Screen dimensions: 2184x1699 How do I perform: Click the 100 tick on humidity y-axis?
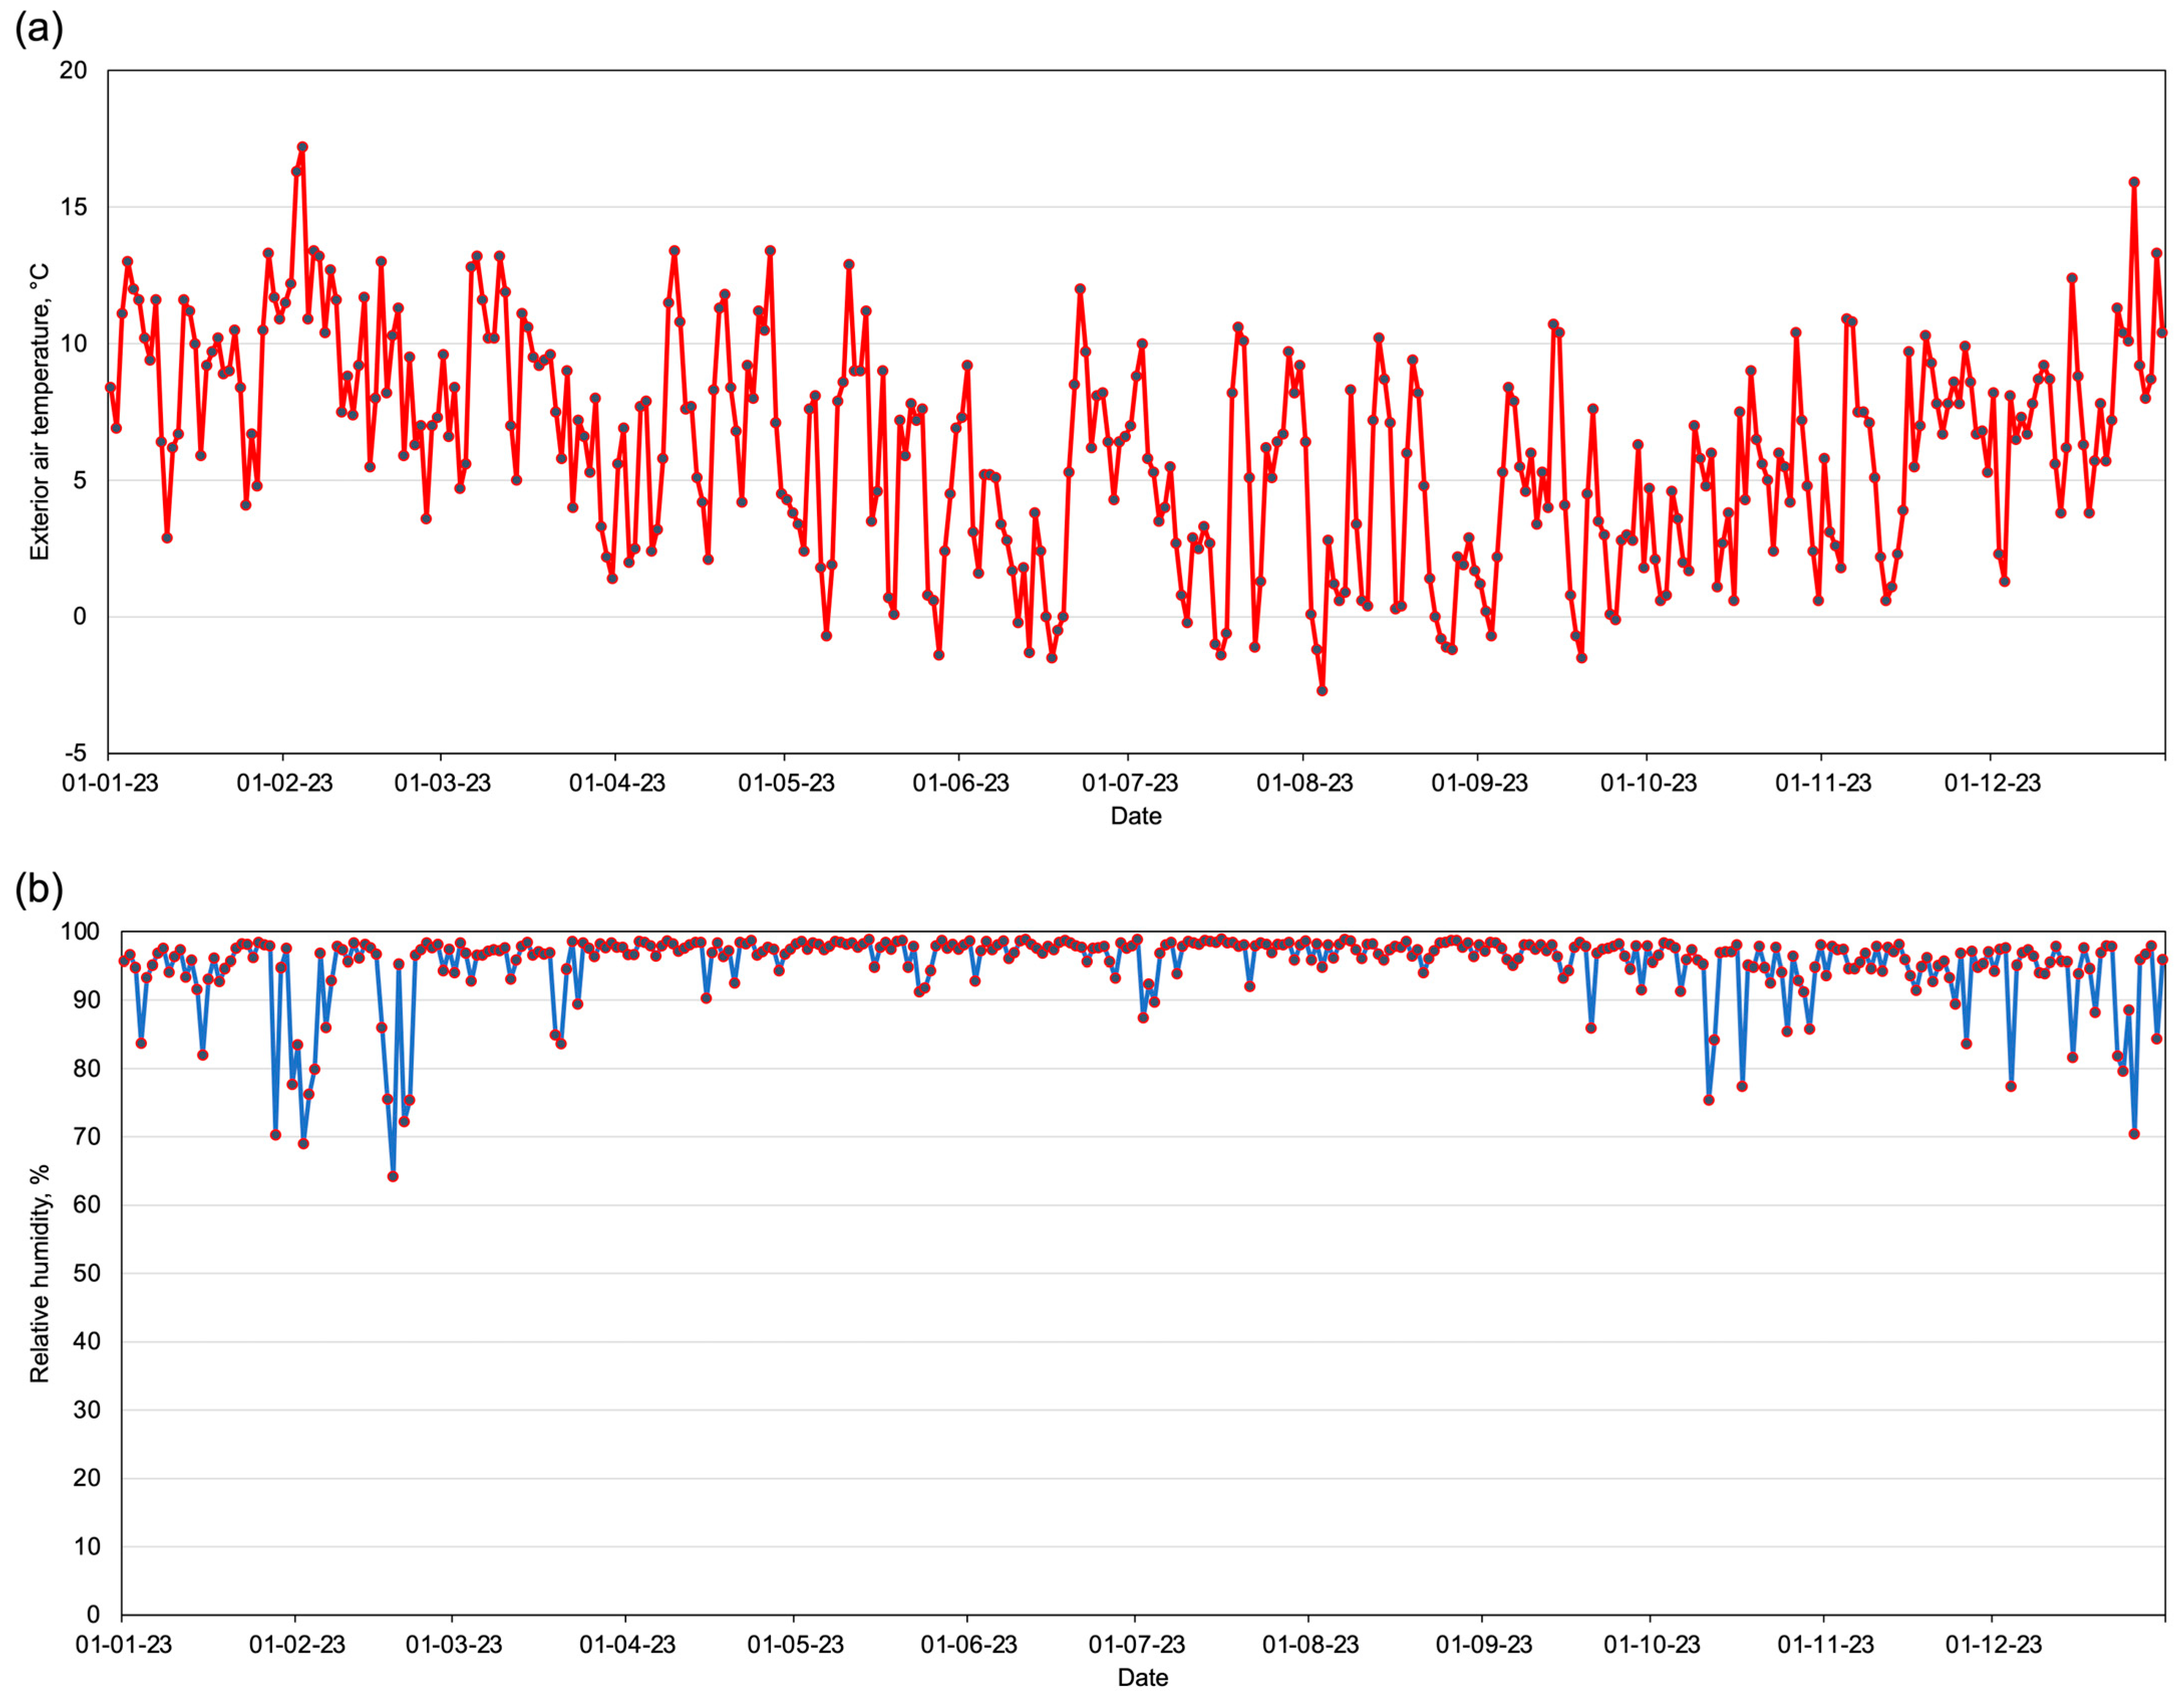80,932
